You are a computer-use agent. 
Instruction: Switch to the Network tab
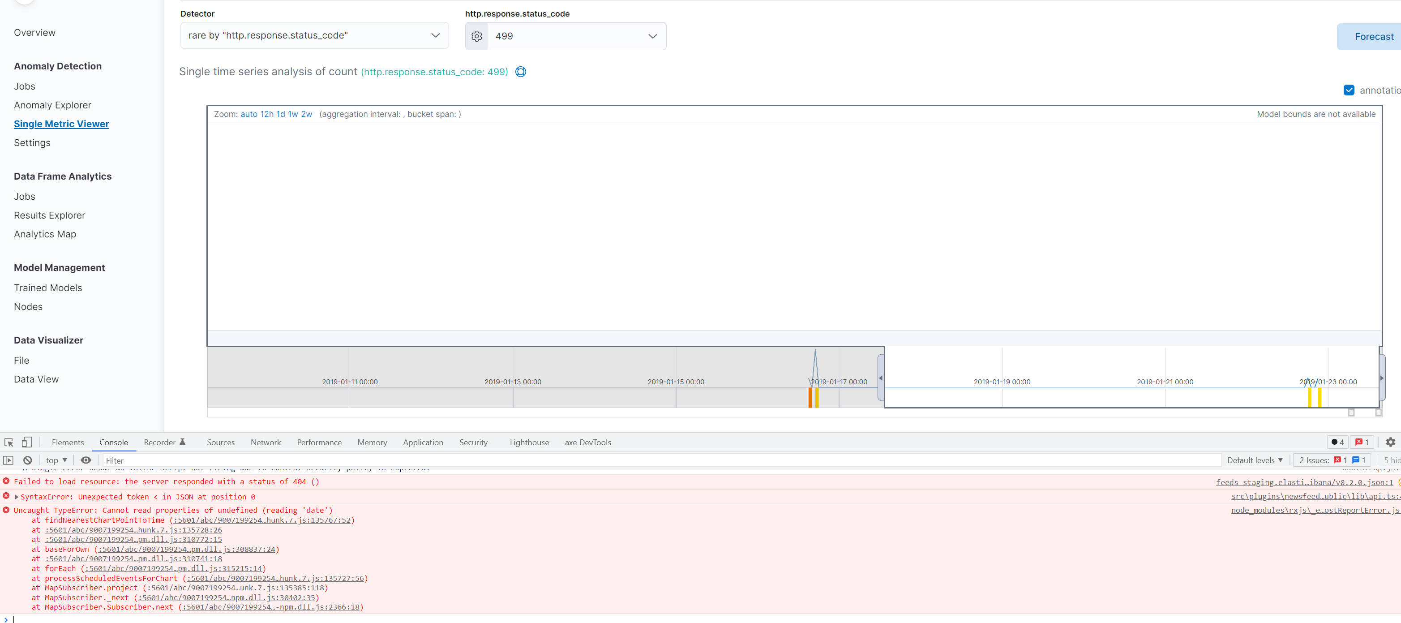[266, 443]
